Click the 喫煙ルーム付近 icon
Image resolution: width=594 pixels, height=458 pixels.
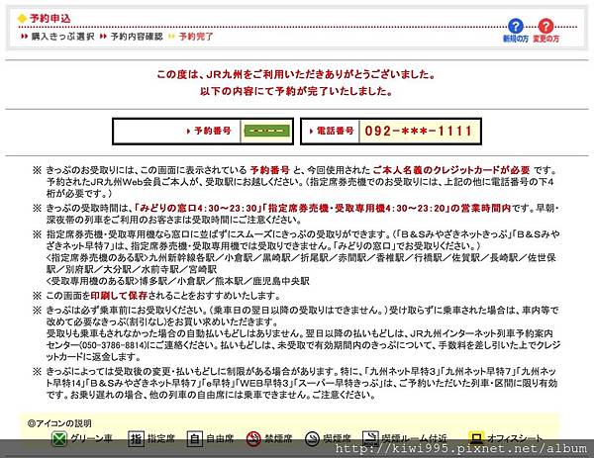(x=370, y=439)
